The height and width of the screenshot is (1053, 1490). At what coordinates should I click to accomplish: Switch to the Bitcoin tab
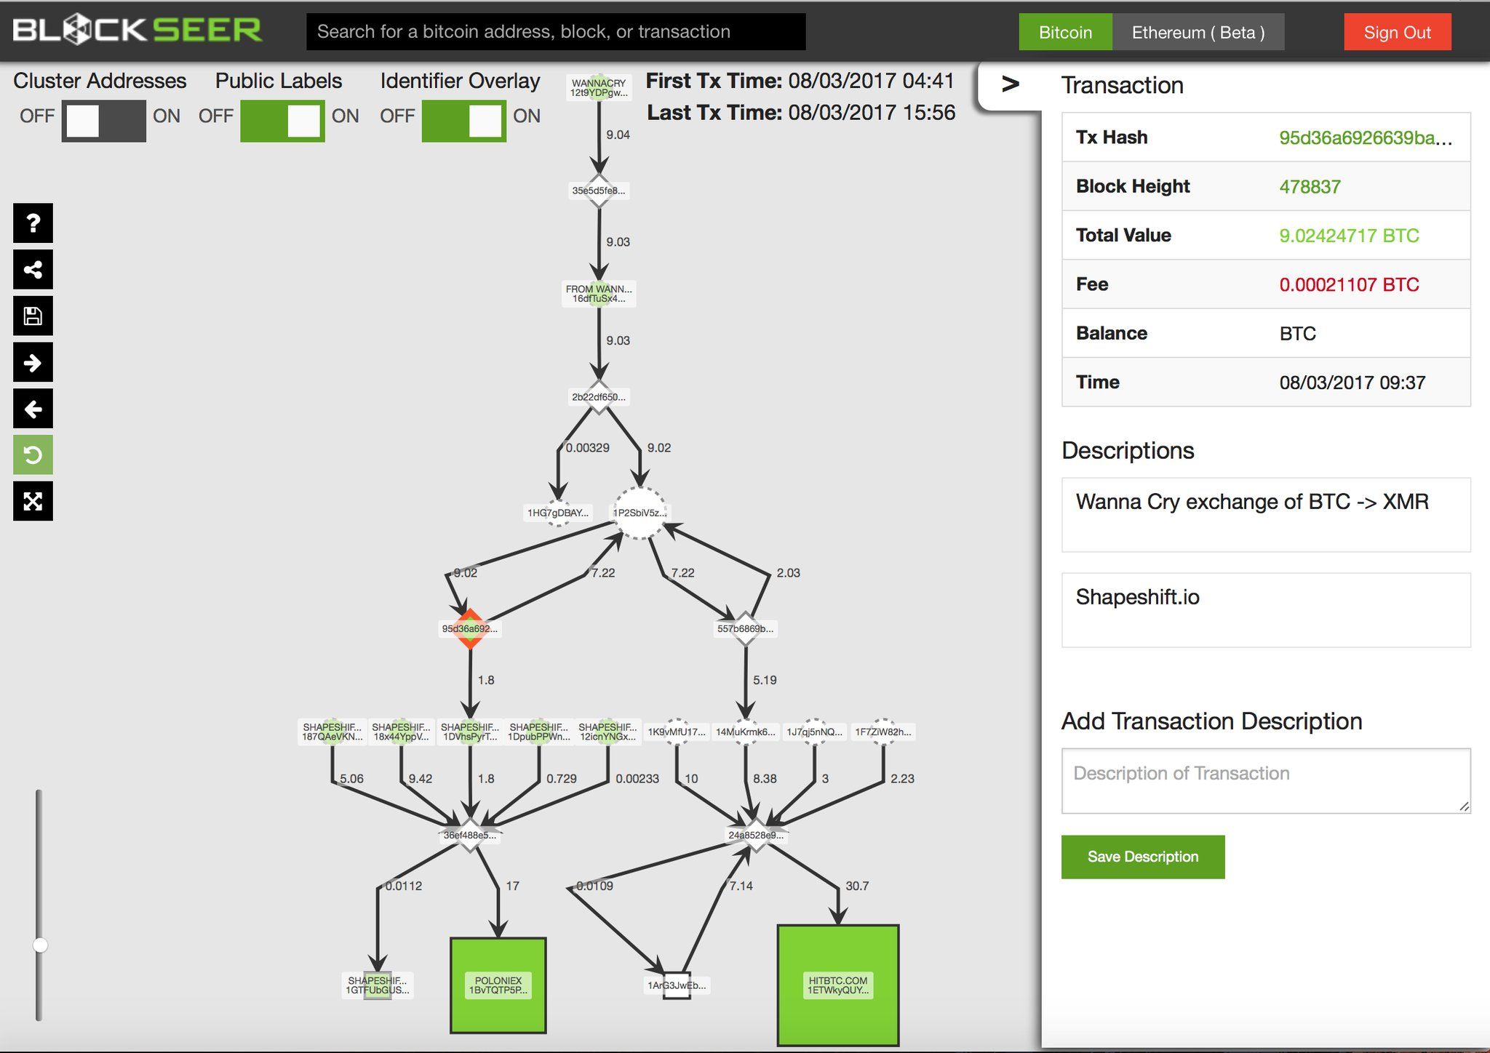[x=1065, y=32]
